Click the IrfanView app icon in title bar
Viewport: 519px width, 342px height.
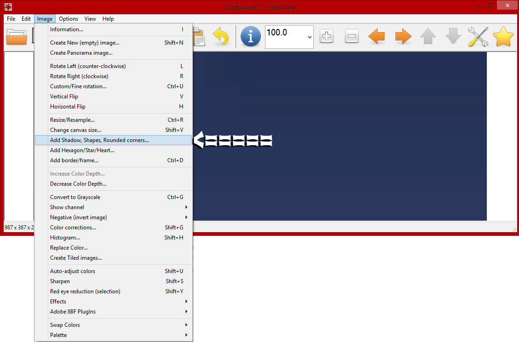pos(8,6)
